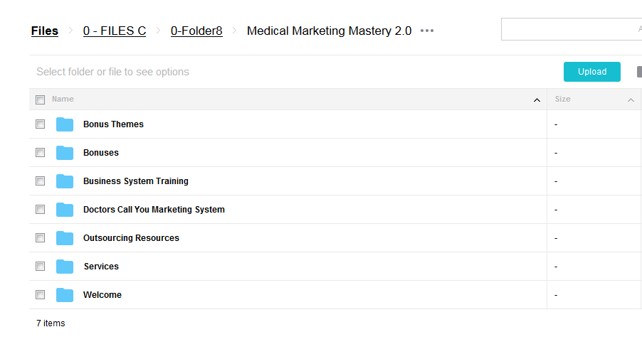Focus the search input field
This screenshot has width=642, height=354.
pyautogui.click(x=572, y=29)
